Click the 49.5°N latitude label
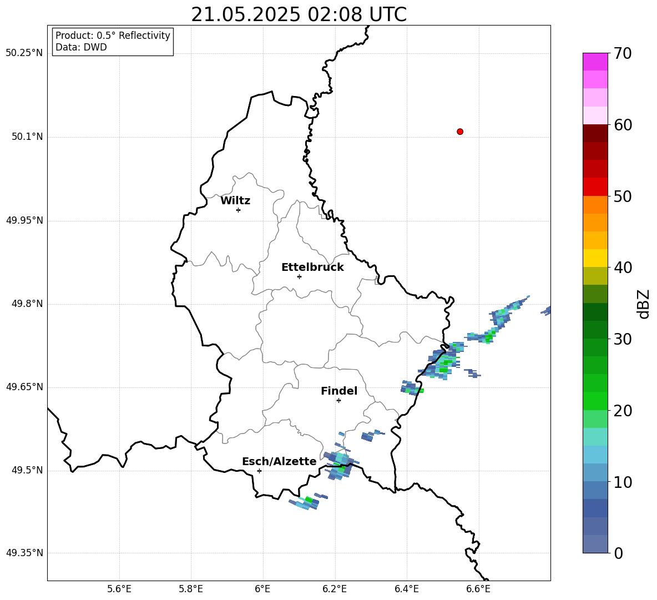The height and width of the screenshot is (600, 657). (27, 470)
